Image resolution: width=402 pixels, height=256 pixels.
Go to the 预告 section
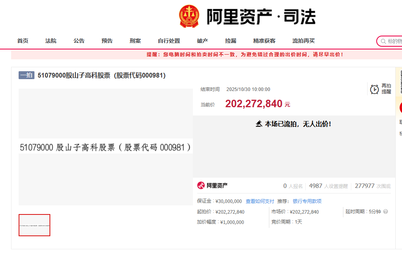107,41
